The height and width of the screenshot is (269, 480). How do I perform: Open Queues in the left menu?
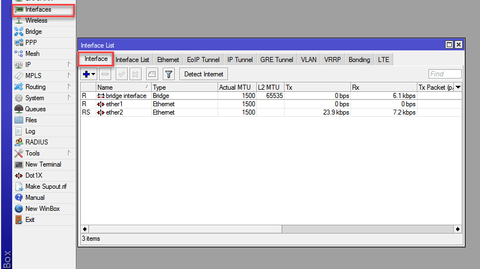click(35, 109)
